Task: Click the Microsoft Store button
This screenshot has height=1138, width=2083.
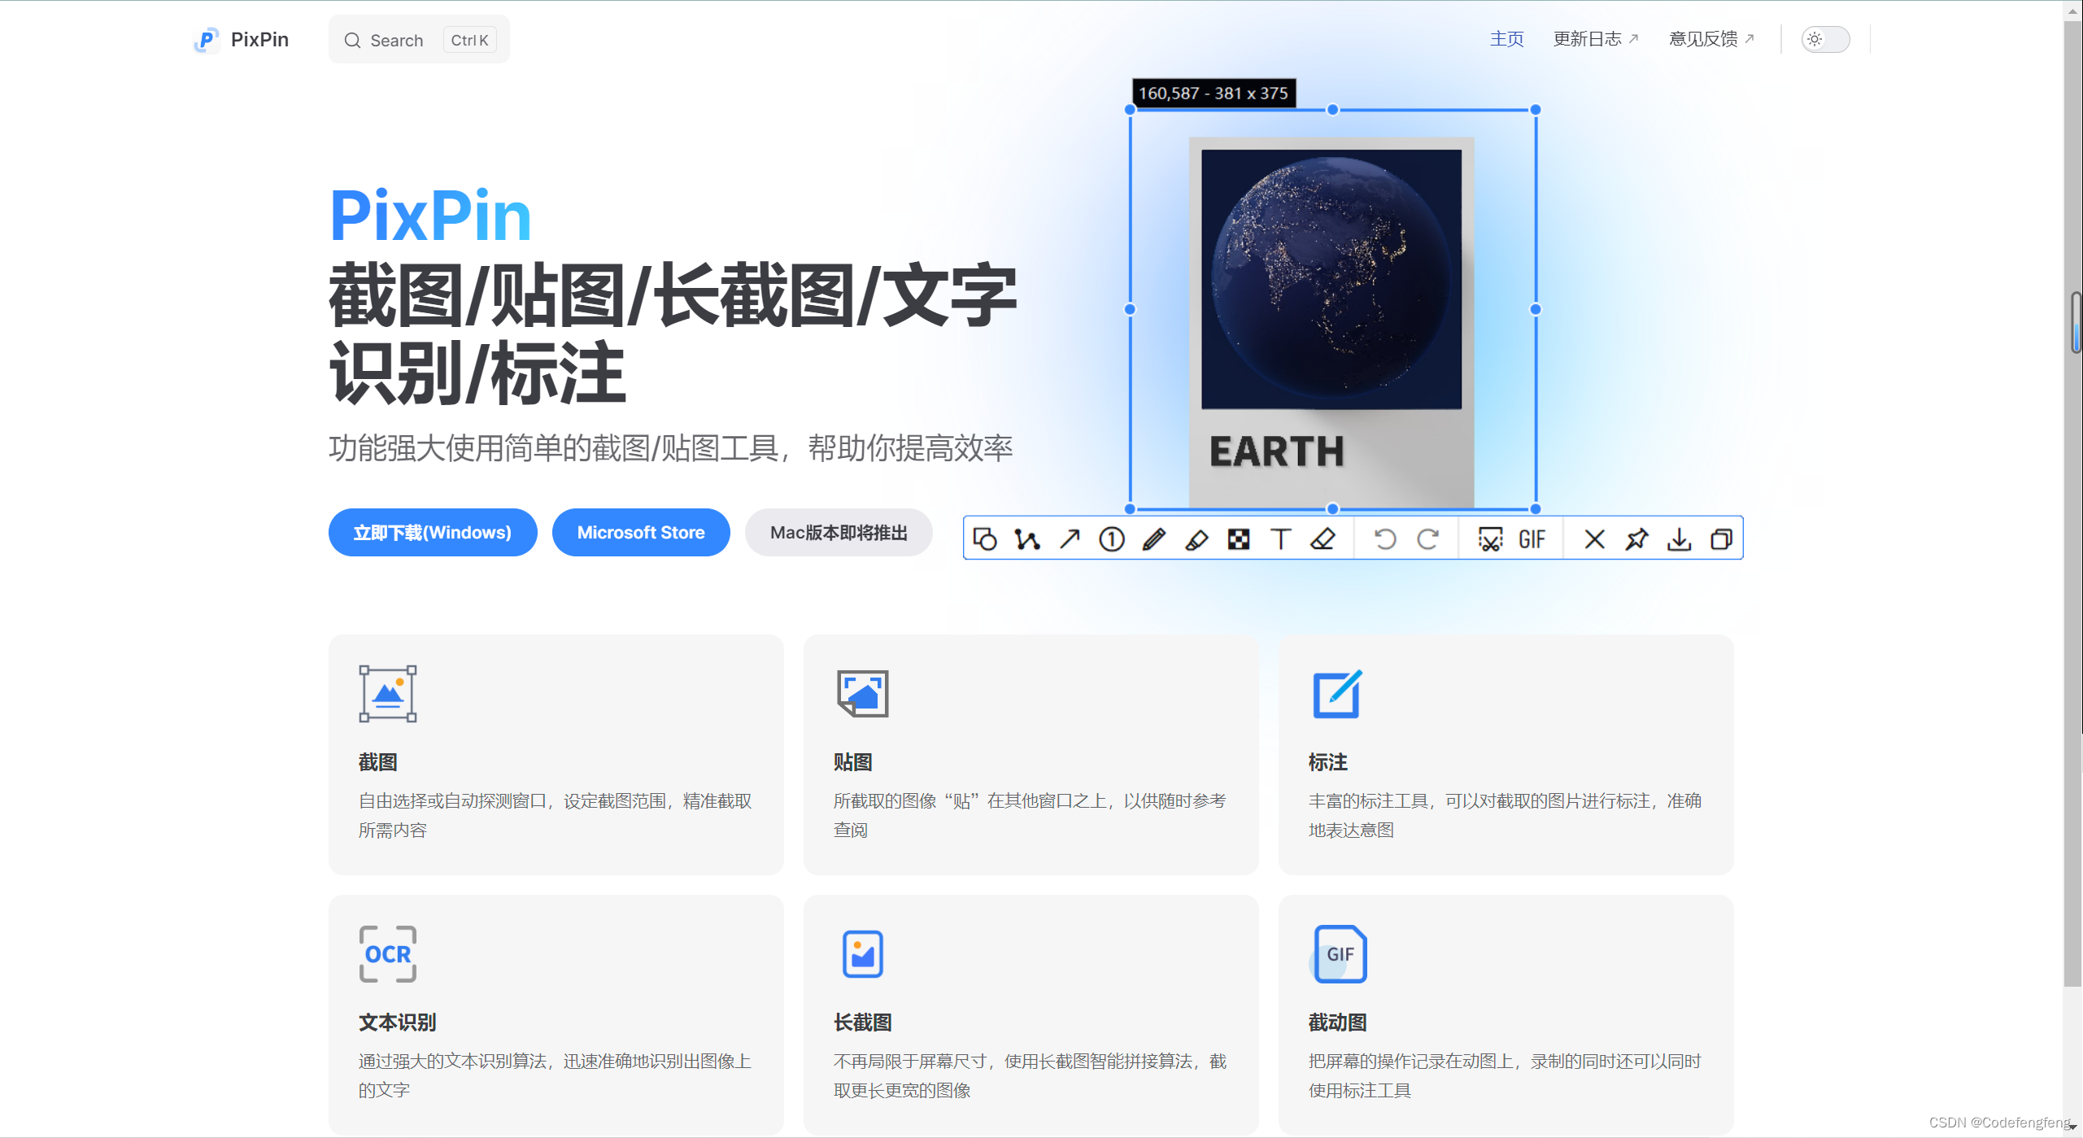Action: pos(641,533)
